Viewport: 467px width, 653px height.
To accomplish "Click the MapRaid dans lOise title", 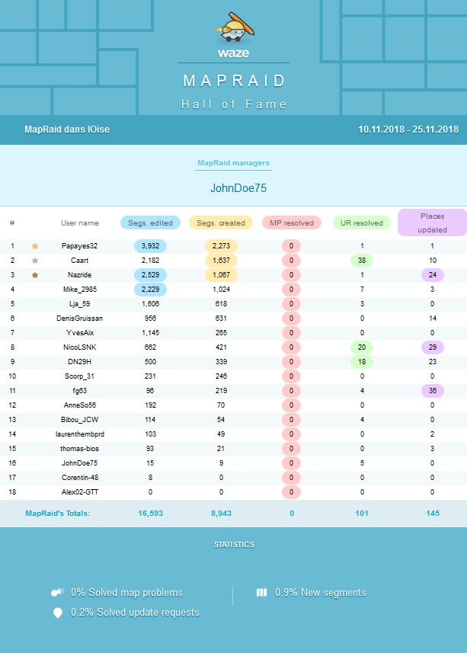I will tap(67, 130).
